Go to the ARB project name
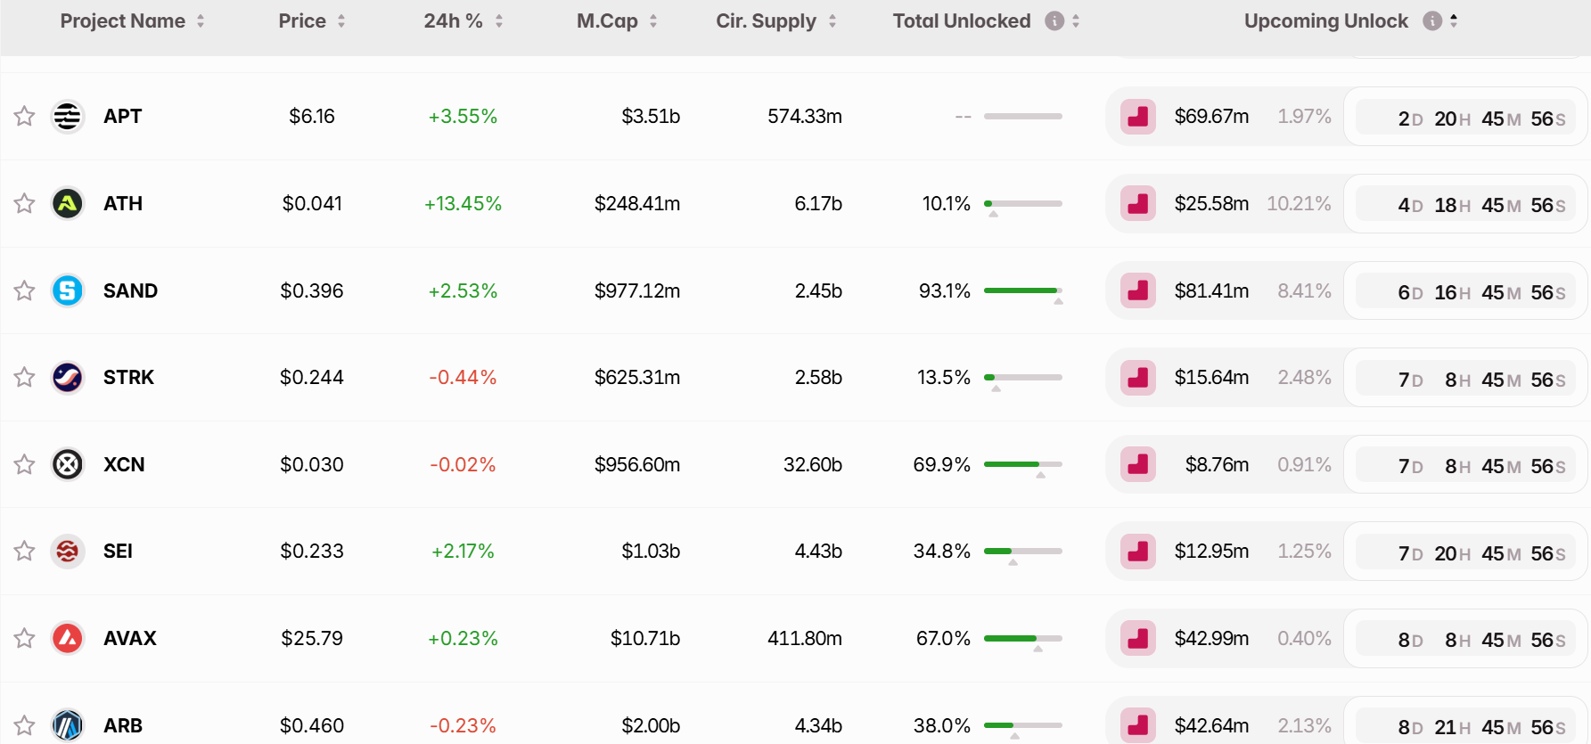This screenshot has height=744, width=1591. point(123,725)
